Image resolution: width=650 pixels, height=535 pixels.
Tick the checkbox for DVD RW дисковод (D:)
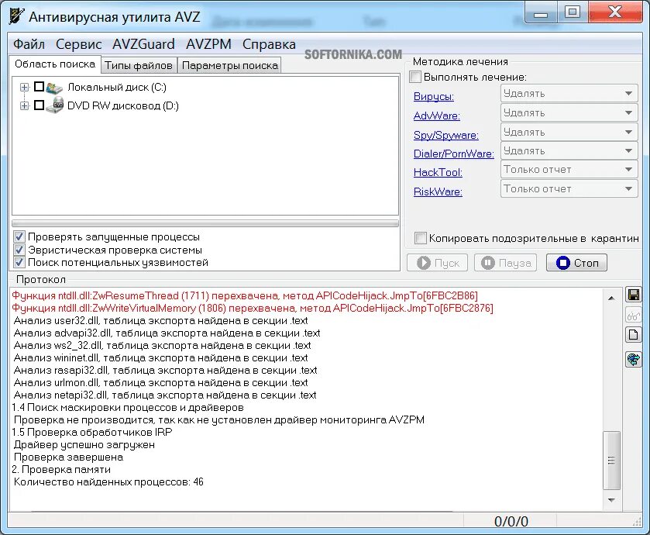(x=39, y=105)
